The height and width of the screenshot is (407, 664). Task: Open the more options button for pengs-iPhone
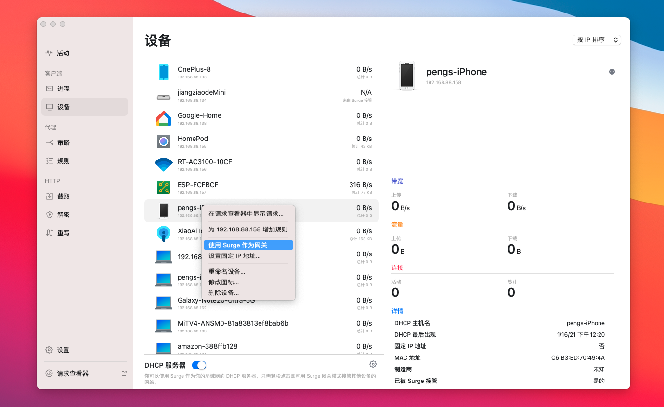pyautogui.click(x=612, y=72)
